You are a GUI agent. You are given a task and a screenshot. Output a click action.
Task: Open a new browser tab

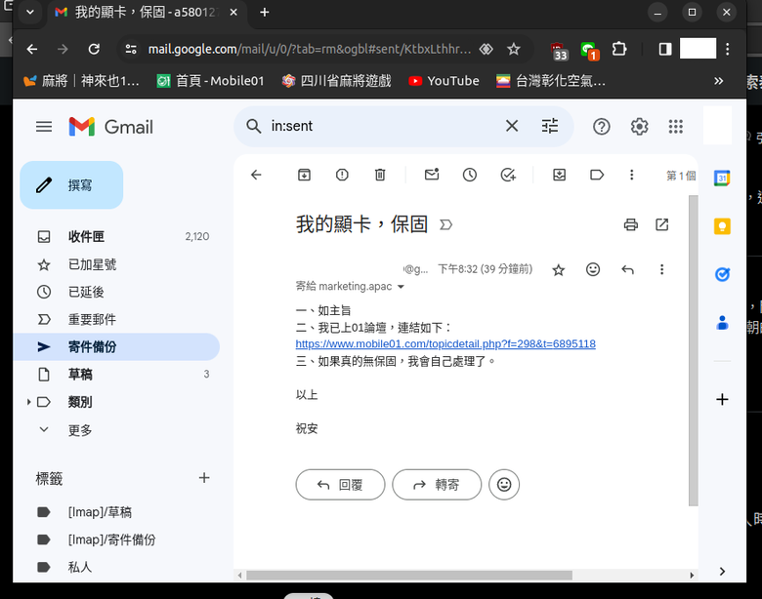265,12
